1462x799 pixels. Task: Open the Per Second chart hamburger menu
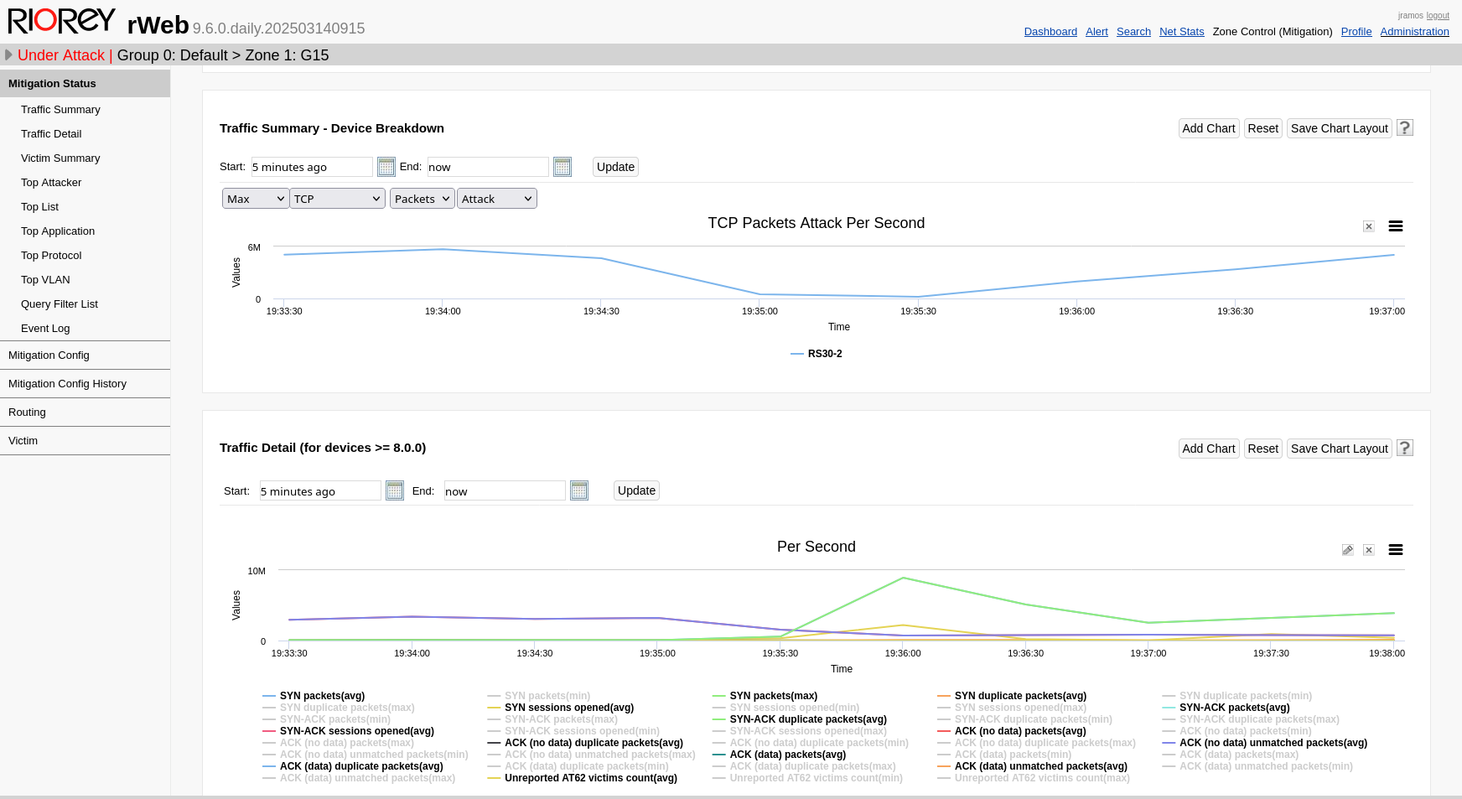point(1396,550)
